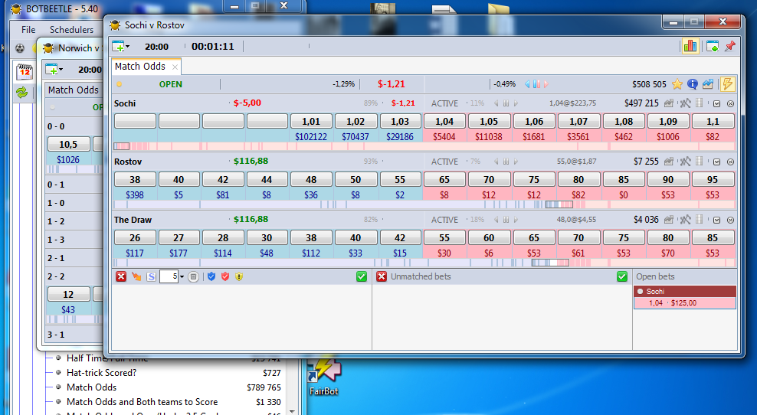Close the Sochi selection row
This screenshot has height=415, width=757.
click(730, 104)
